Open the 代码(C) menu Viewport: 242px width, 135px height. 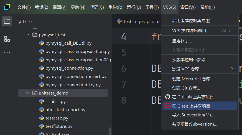[x=97, y=7]
